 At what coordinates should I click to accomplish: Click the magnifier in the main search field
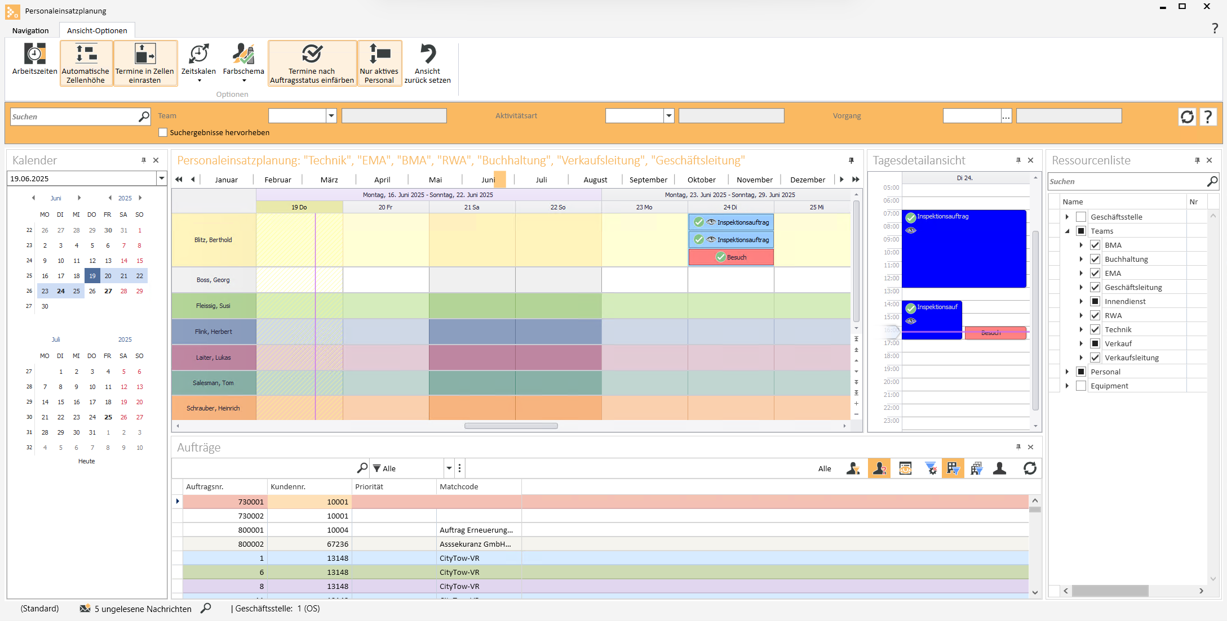pos(144,117)
